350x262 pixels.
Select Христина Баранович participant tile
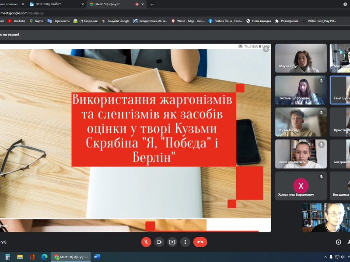tap(301, 186)
